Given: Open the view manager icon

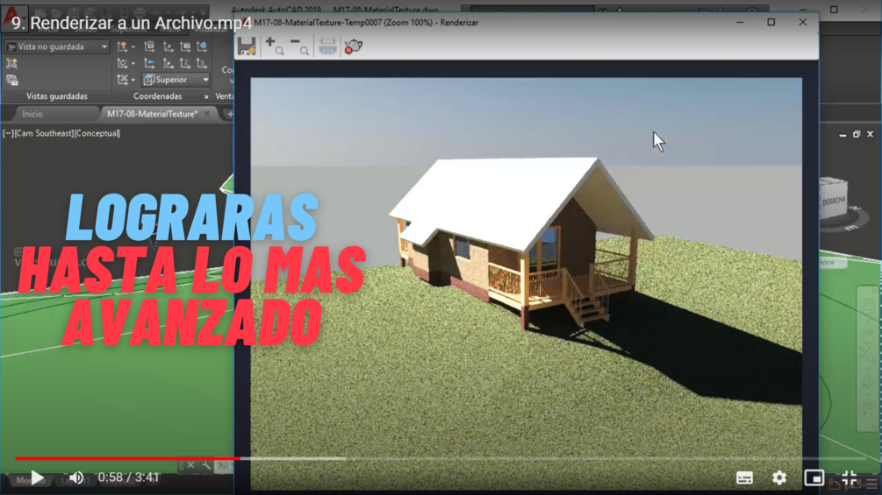Looking at the screenshot, I should click(11, 81).
